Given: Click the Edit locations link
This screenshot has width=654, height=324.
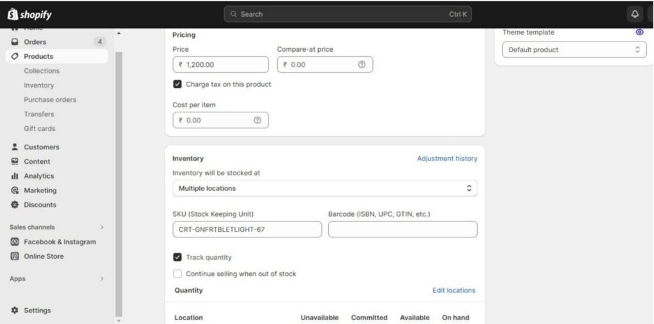Looking at the screenshot, I should [x=453, y=290].
